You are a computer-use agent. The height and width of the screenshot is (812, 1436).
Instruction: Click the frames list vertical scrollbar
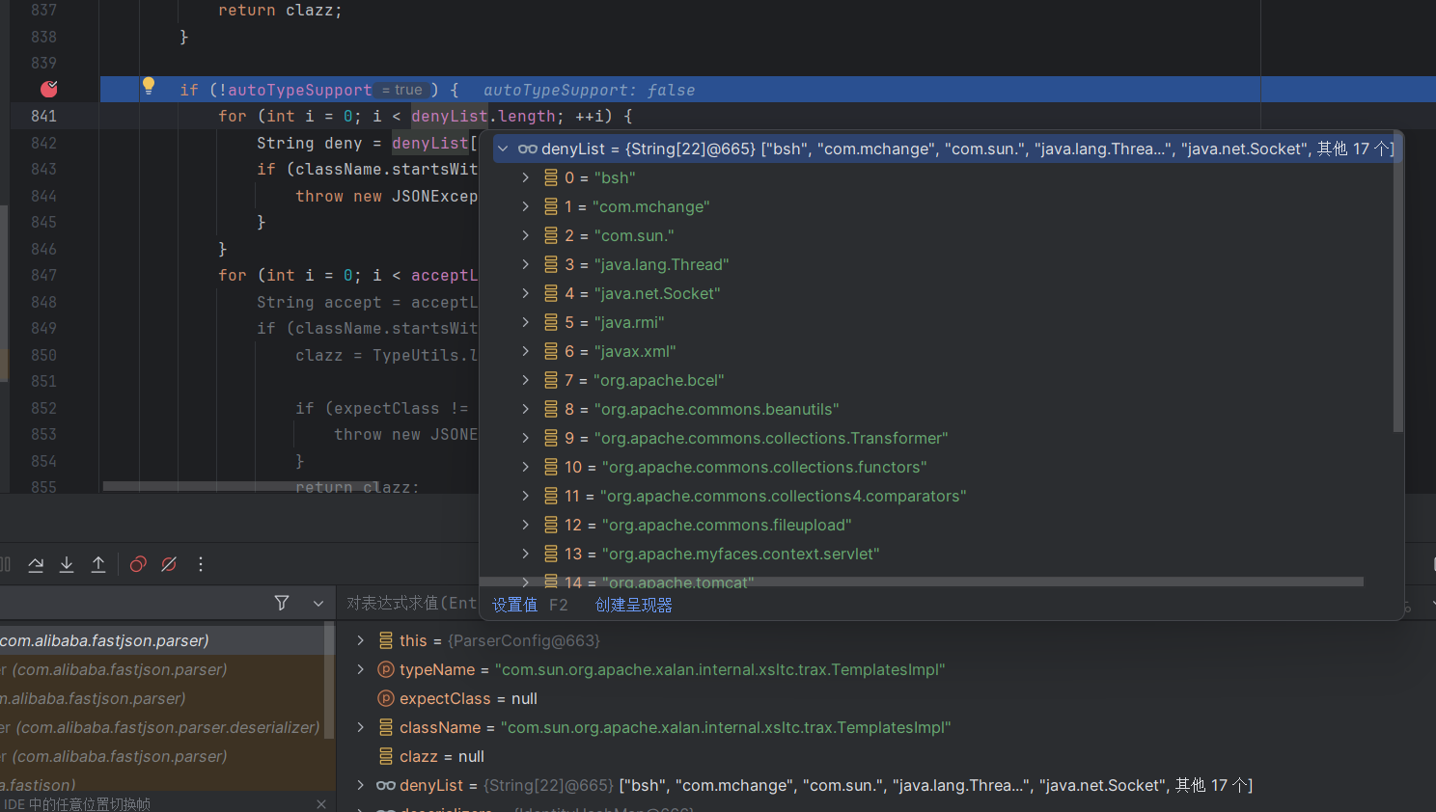tap(329, 680)
